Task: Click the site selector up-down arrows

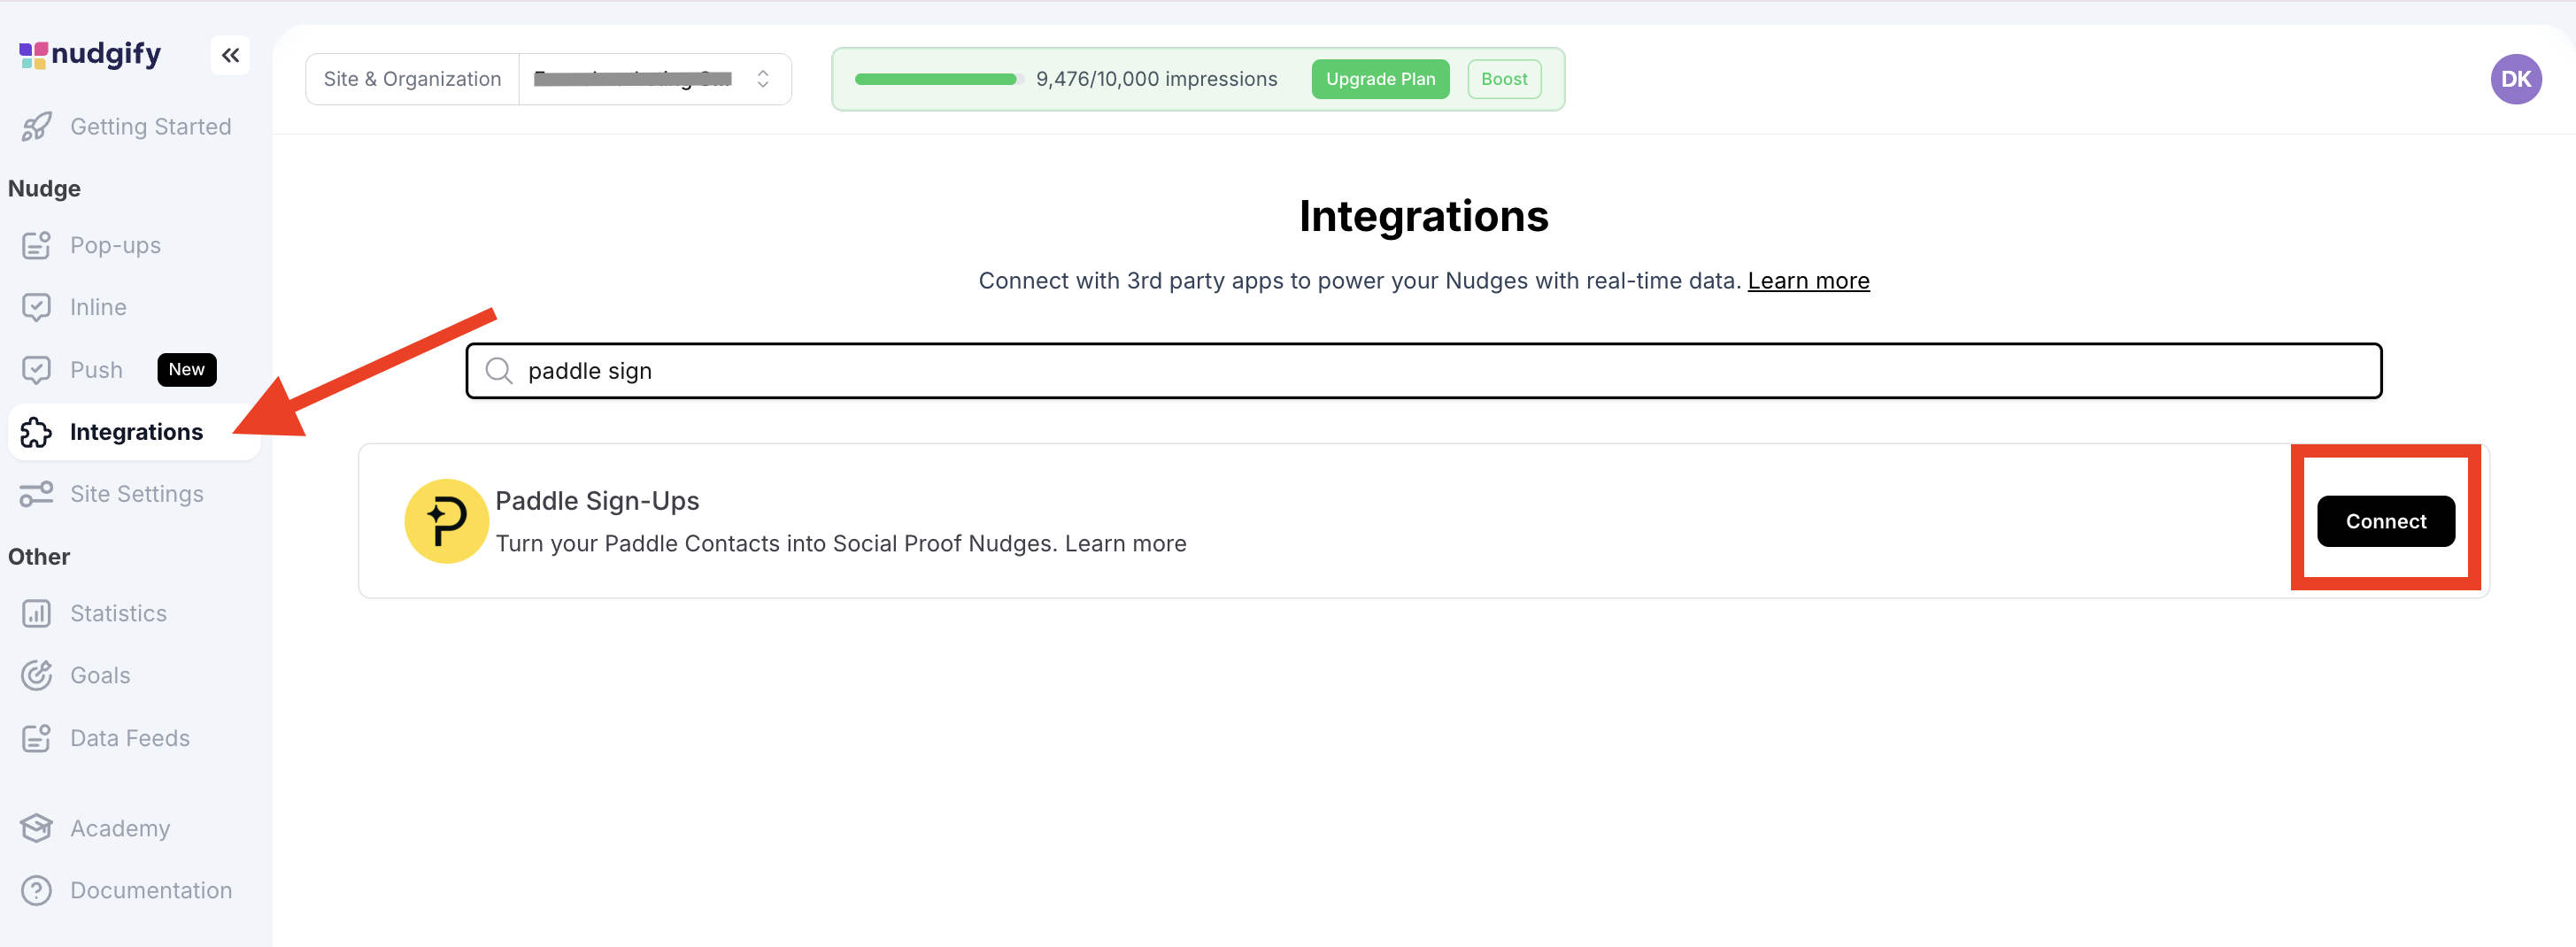Action: 763,79
